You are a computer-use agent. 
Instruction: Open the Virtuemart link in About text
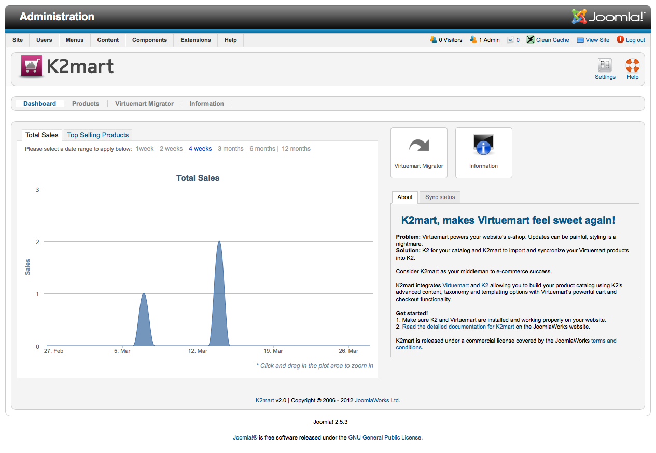tap(455, 285)
